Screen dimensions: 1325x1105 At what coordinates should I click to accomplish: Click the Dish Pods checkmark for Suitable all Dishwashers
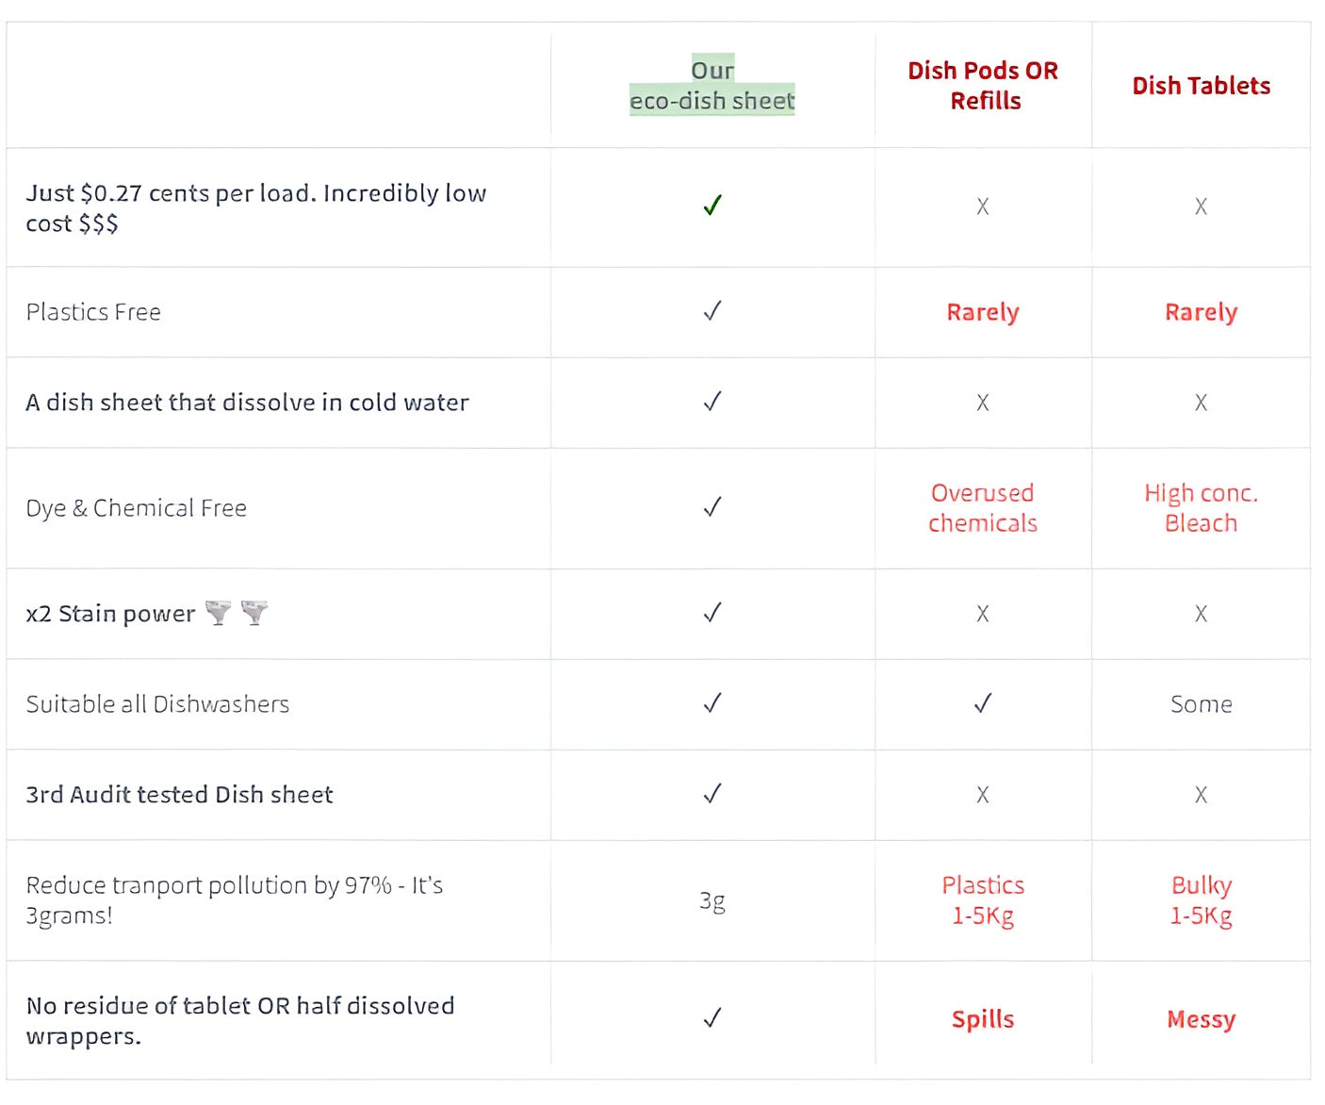tap(983, 703)
